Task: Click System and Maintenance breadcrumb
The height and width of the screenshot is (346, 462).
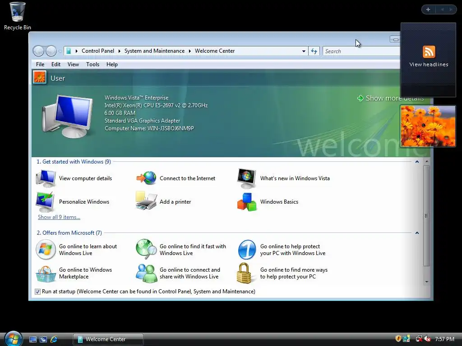Action: click(x=154, y=51)
